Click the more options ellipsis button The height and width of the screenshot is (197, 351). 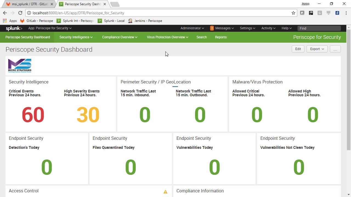click(x=335, y=49)
